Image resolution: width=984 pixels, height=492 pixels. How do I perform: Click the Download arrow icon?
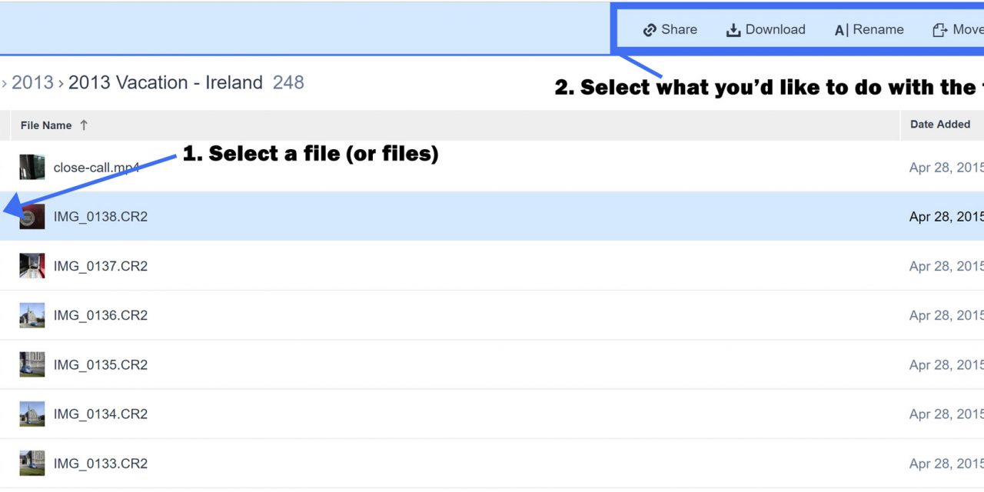click(733, 30)
